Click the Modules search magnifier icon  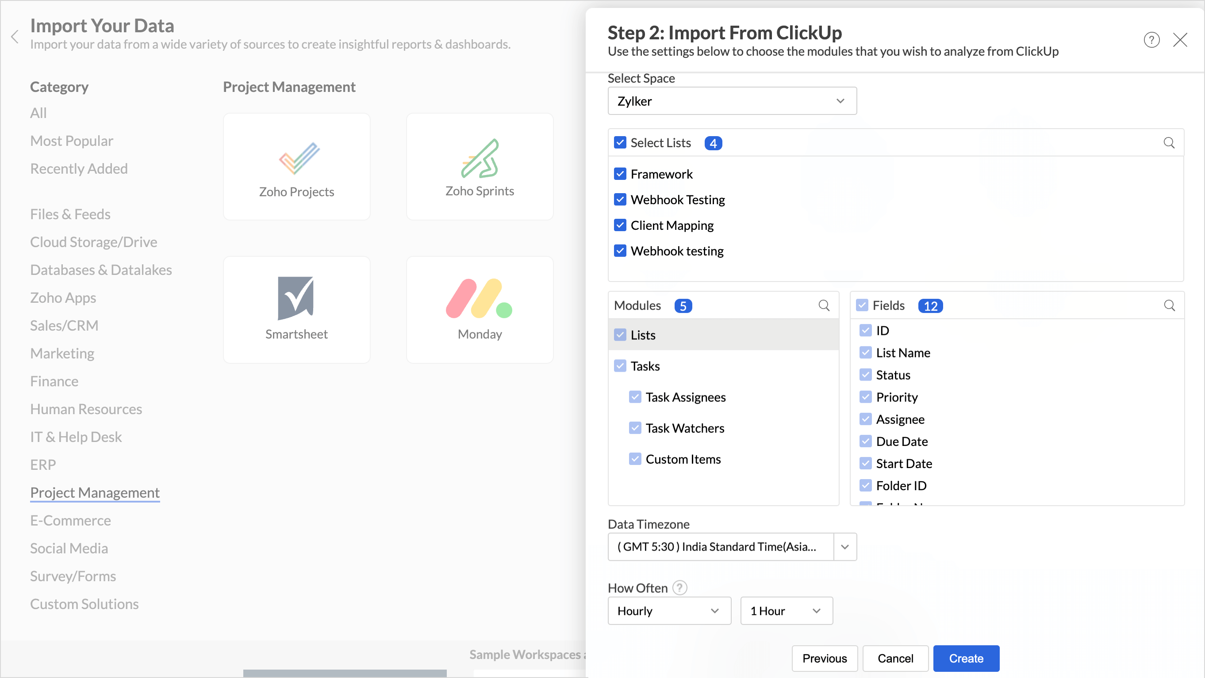tap(824, 305)
